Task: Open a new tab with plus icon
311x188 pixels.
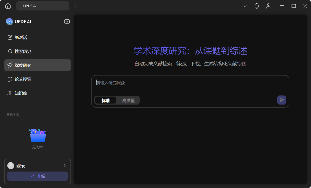Action: click(x=75, y=6)
